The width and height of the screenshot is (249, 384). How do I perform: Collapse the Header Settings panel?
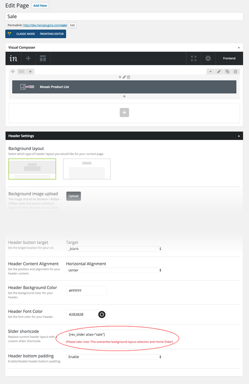239,136
